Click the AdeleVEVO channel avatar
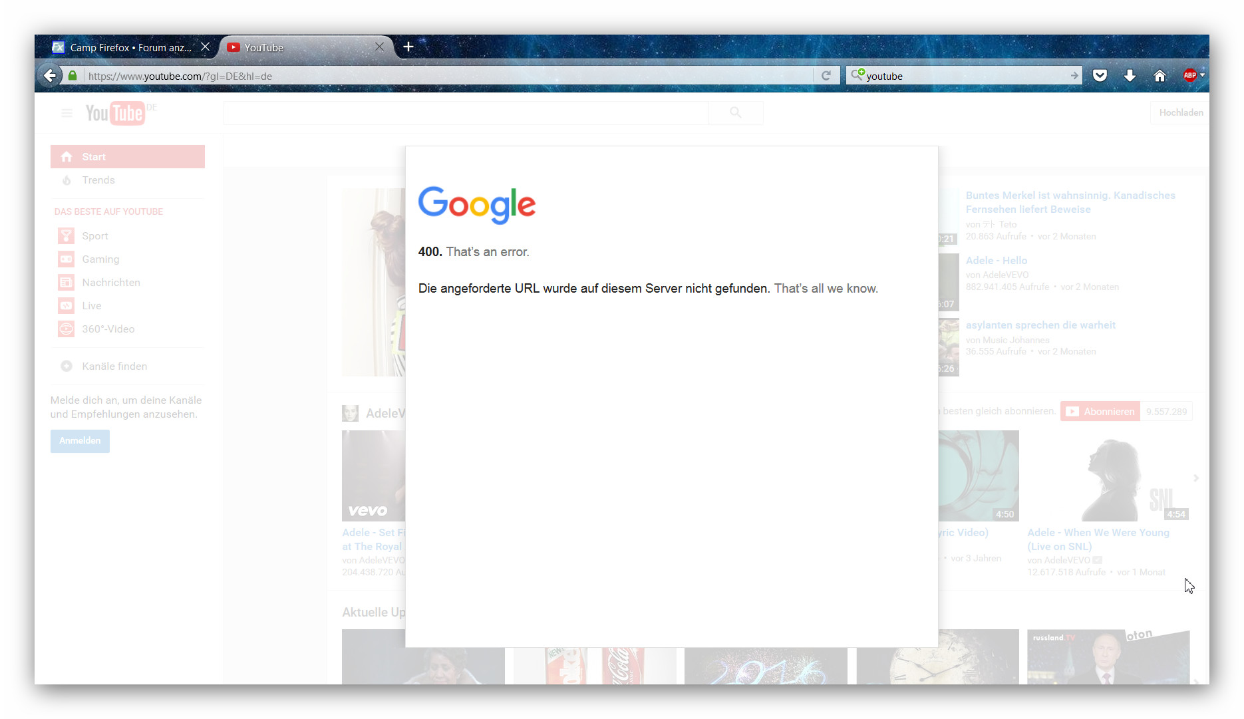The image size is (1244, 719). (350, 413)
